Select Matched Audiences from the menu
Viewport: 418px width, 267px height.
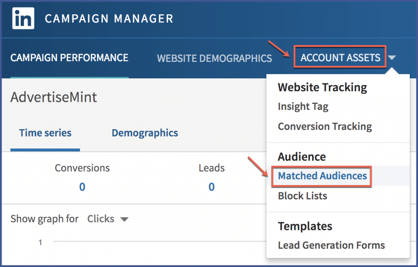[322, 176]
